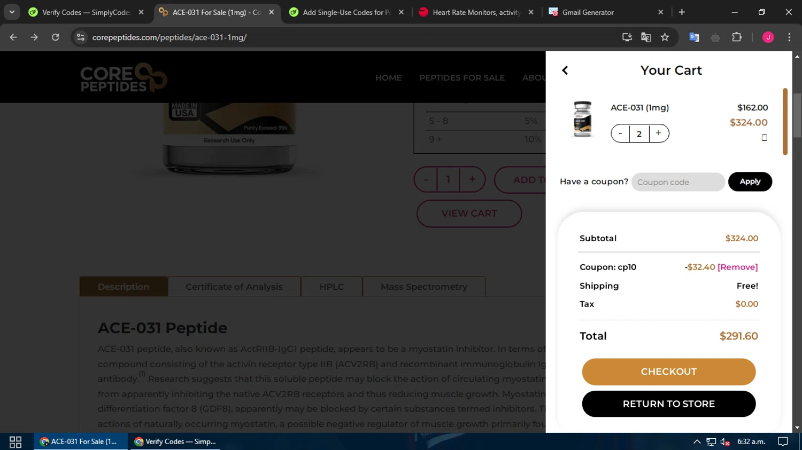Open the network tray icon

click(x=711, y=441)
